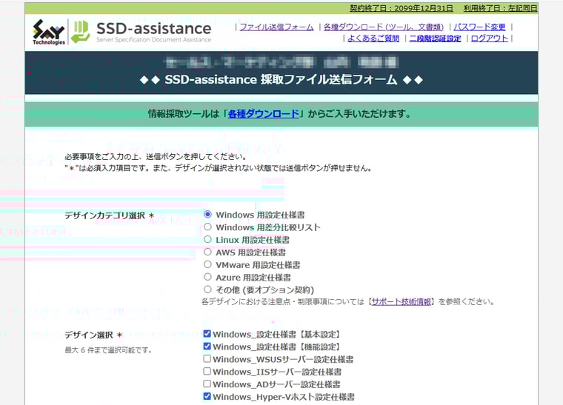Image resolution: width=563 pixels, height=405 pixels.
Task: Open 二段階認証設定 settings link
Action: pyautogui.click(x=435, y=39)
